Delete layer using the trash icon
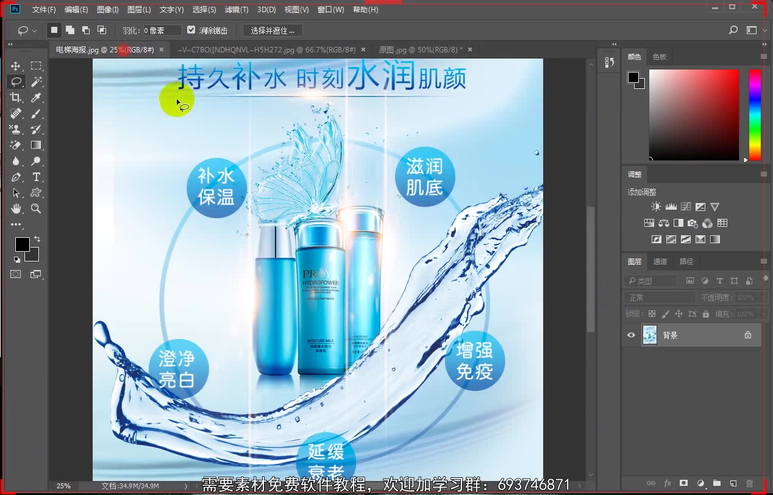773x495 pixels. (749, 483)
